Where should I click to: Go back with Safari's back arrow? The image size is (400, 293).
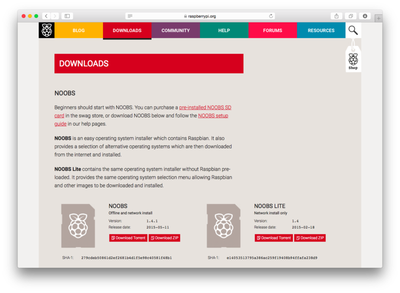(x=46, y=16)
